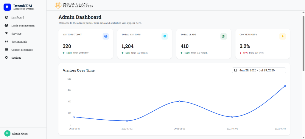Click the +12.5% change figure
This screenshot has width=305, height=139.
69,53
